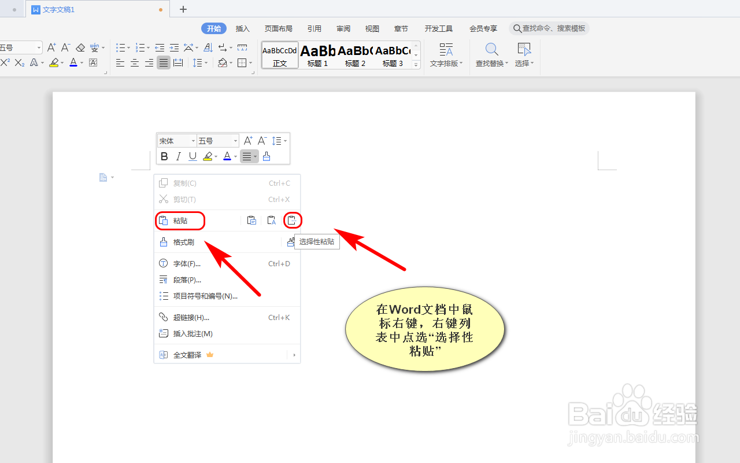Screen dimensions: 740x463
Task: Insert a numbered list from ribbon
Action: tap(140, 47)
